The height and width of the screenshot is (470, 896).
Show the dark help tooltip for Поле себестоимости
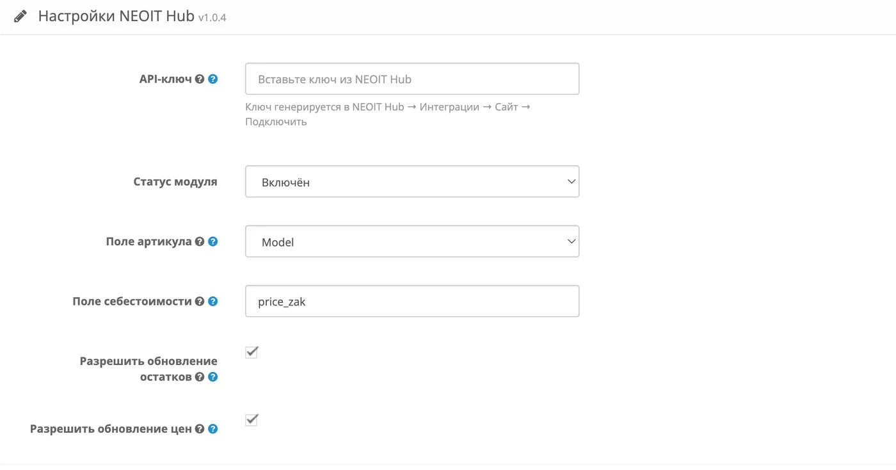(200, 301)
